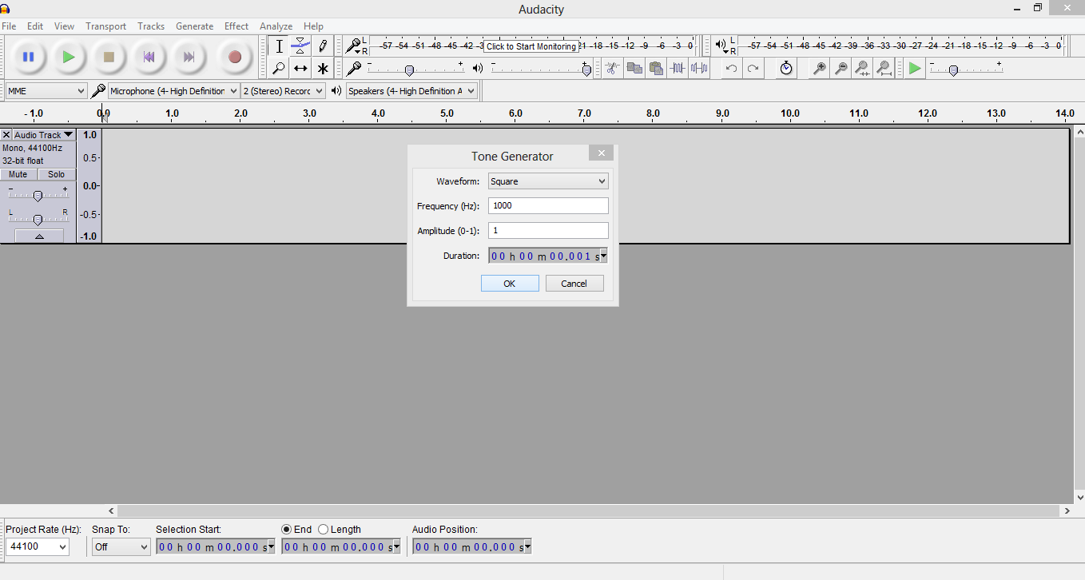This screenshot has height=580, width=1085.
Task: Open the Speakers playback device dropdown
Action: pos(411,91)
